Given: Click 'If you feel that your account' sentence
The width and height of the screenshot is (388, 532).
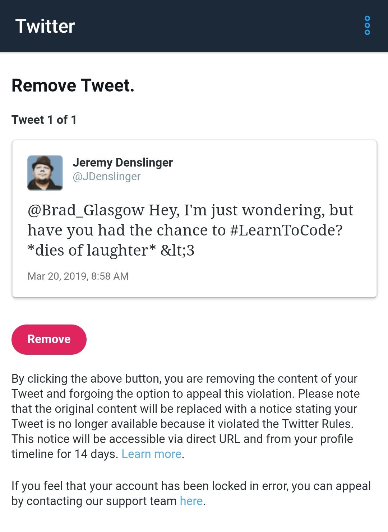Looking at the screenshot, I should [191, 493].
